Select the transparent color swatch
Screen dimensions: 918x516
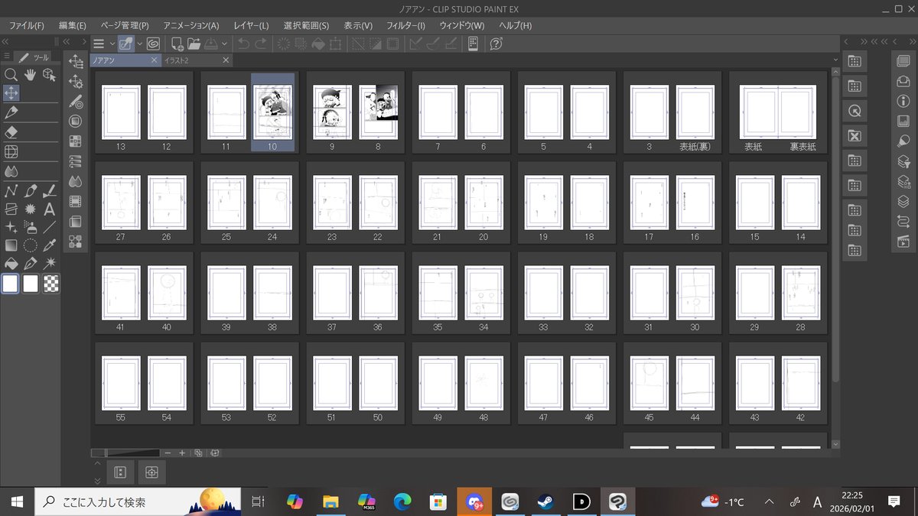(50, 284)
